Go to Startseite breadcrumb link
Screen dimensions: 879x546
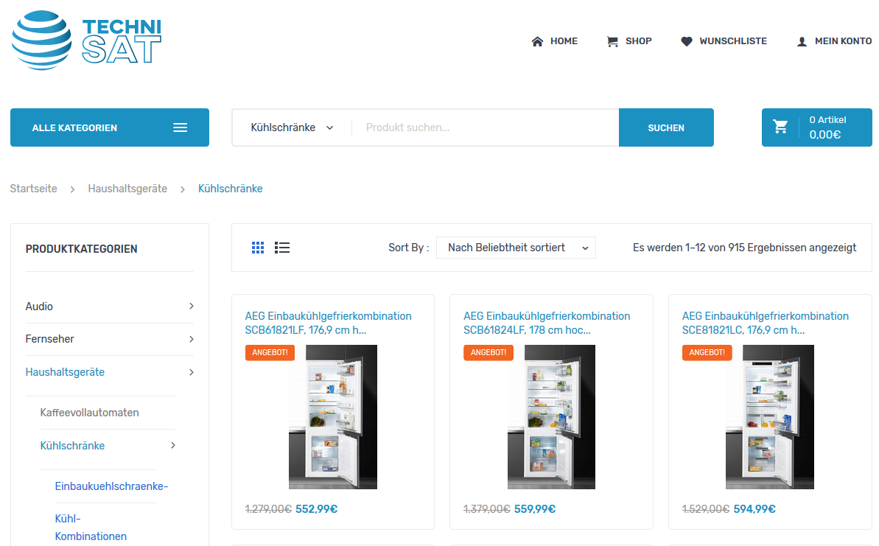(x=34, y=189)
